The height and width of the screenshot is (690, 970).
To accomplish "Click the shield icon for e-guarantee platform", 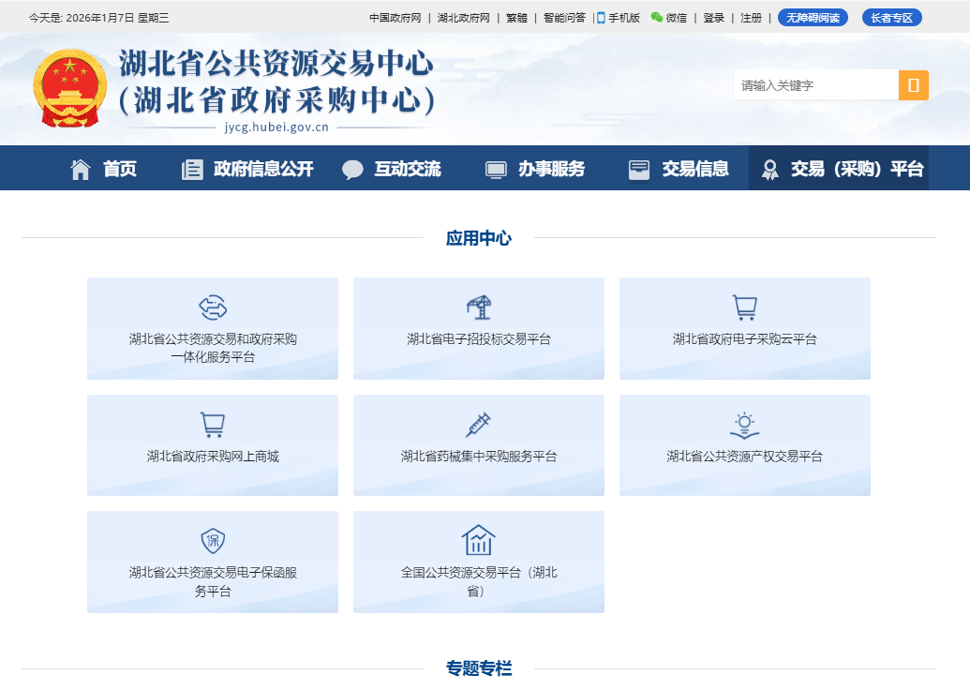I will (213, 541).
